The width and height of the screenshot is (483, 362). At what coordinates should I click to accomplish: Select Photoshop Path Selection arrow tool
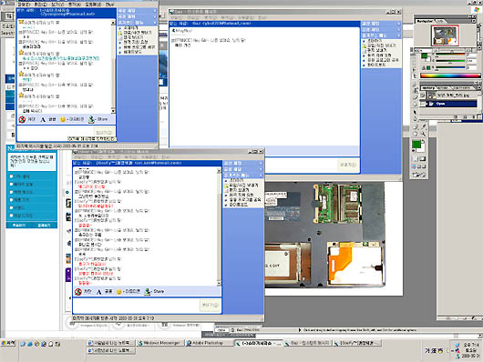tap(416, 112)
